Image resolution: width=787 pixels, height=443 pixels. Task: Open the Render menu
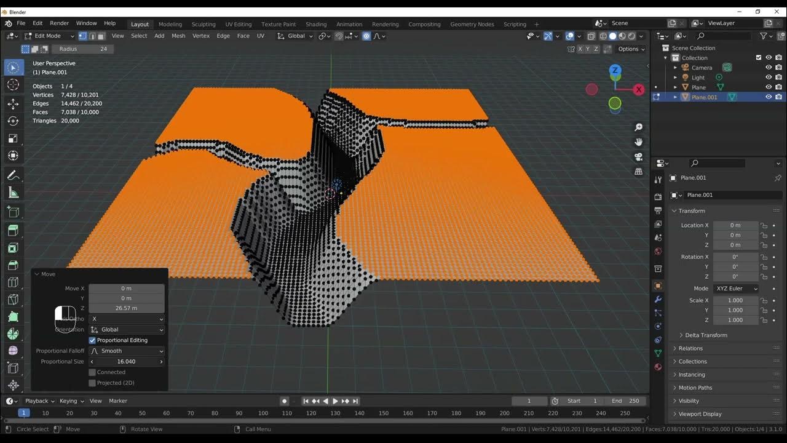[x=59, y=23]
